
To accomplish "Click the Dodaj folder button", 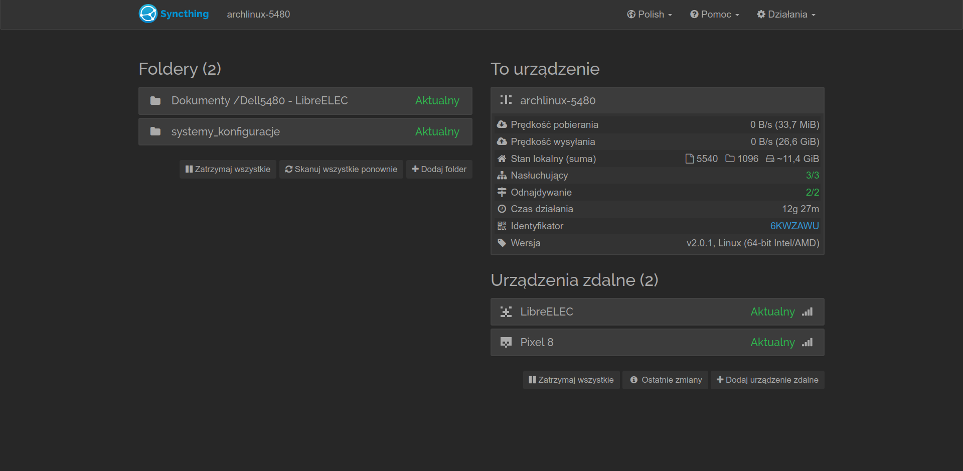I will coord(439,170).
